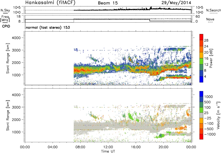Click the '16:00' time tick label
Image resolution: width=221 pixels, height=153 pixels.
coord(136,147)
